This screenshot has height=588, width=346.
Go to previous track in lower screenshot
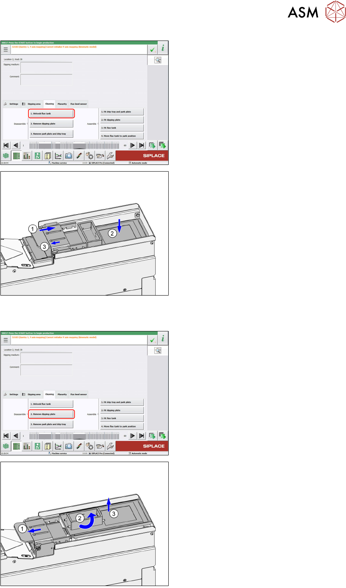16,436
